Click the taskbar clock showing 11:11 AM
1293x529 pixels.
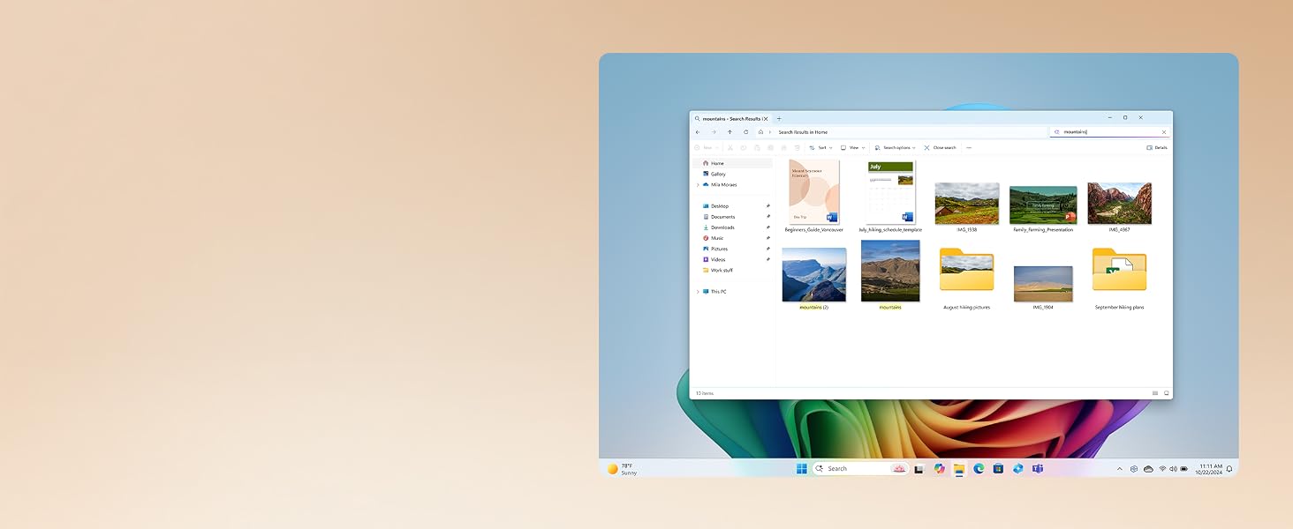point(1210,469)
